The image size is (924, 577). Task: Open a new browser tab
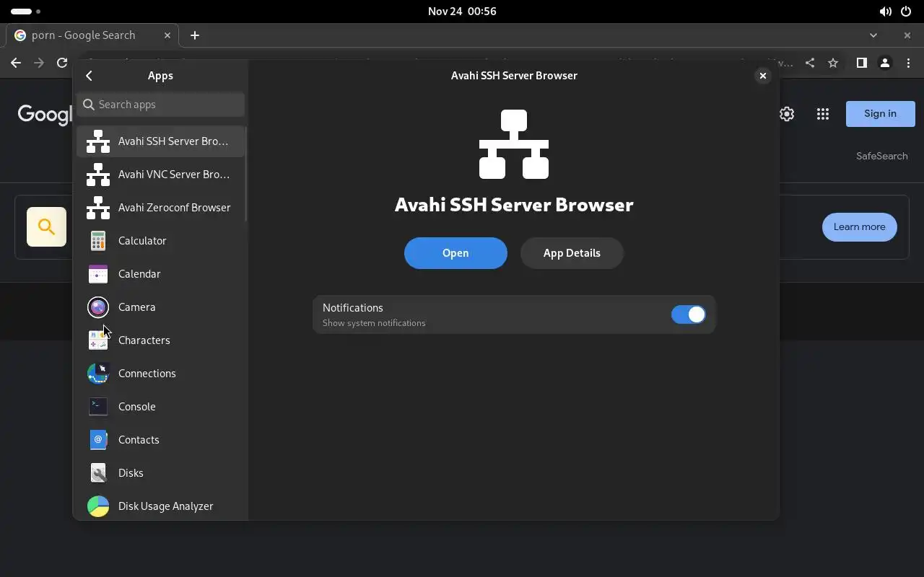(194, 35)
